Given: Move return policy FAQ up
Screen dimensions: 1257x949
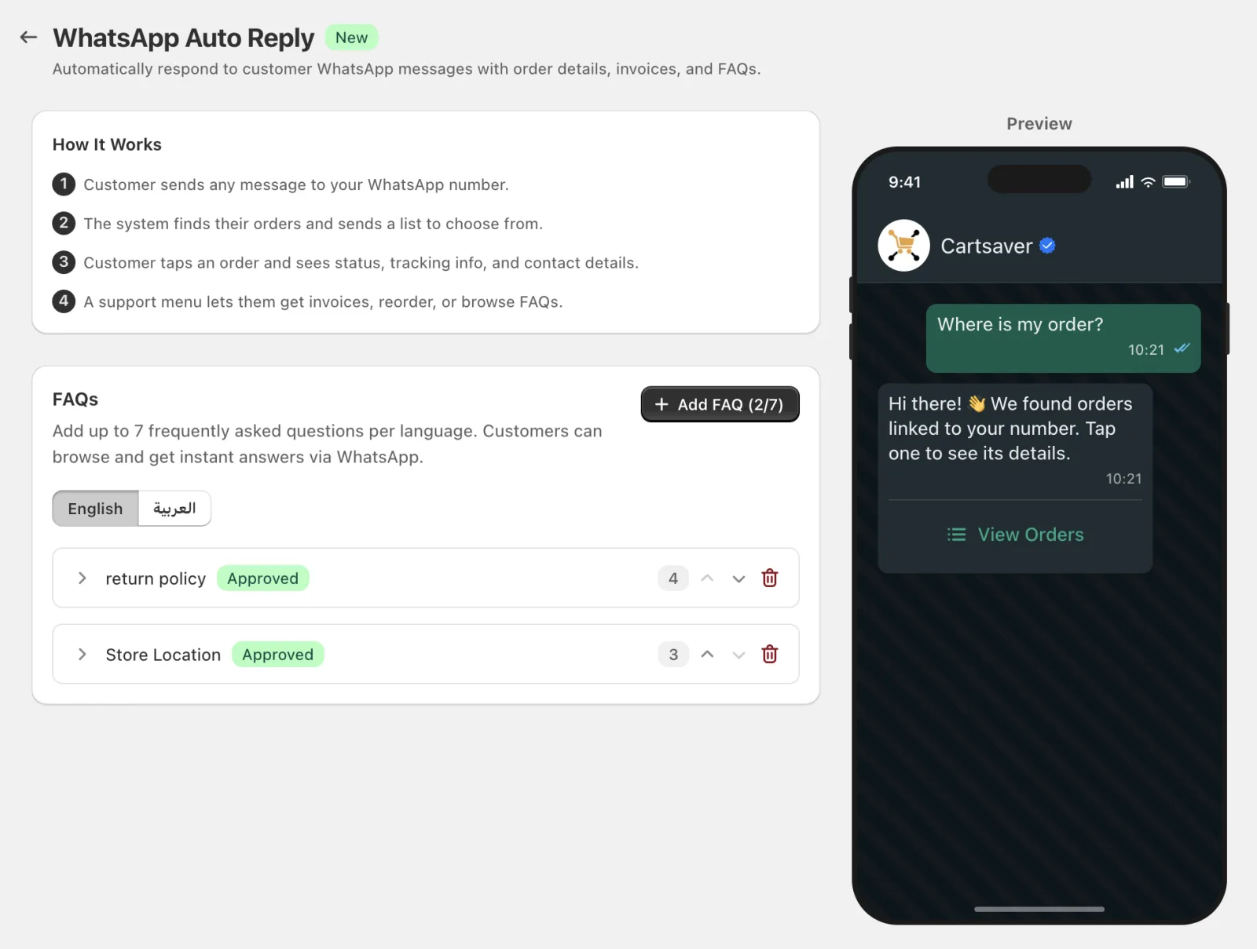Looking at the screenshot, I should point(707,579).
